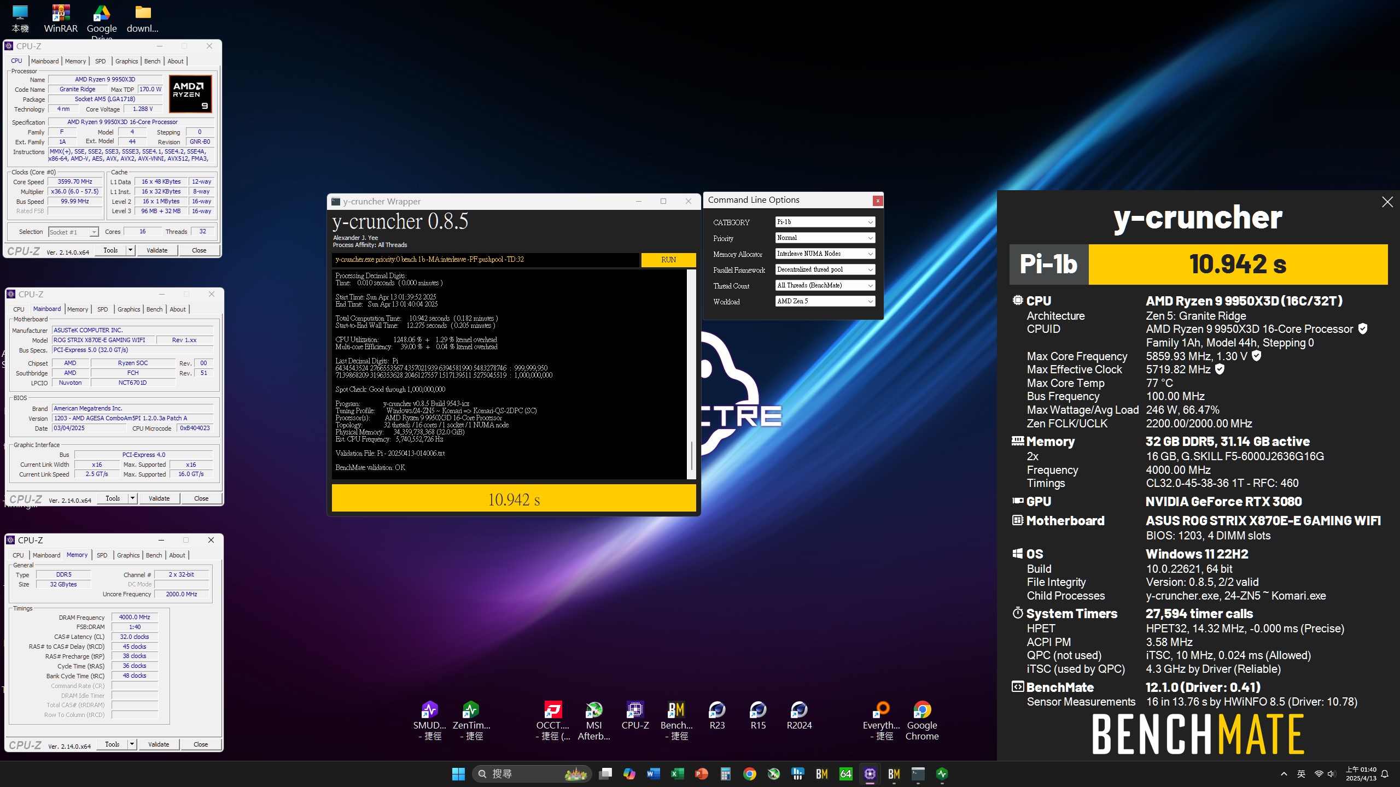This screenshot has width=1400, height=787.
Task: Open the ZenTimings desktop shortcut
Action: 471,720
